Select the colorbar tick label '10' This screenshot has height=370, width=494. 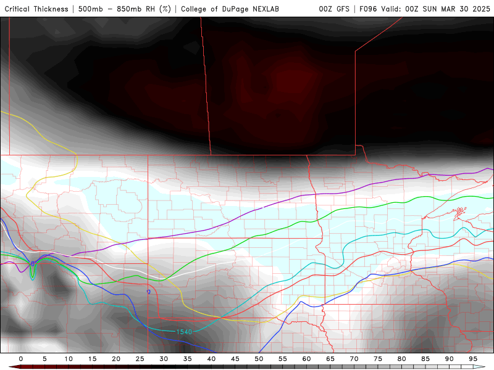point(69,359)
